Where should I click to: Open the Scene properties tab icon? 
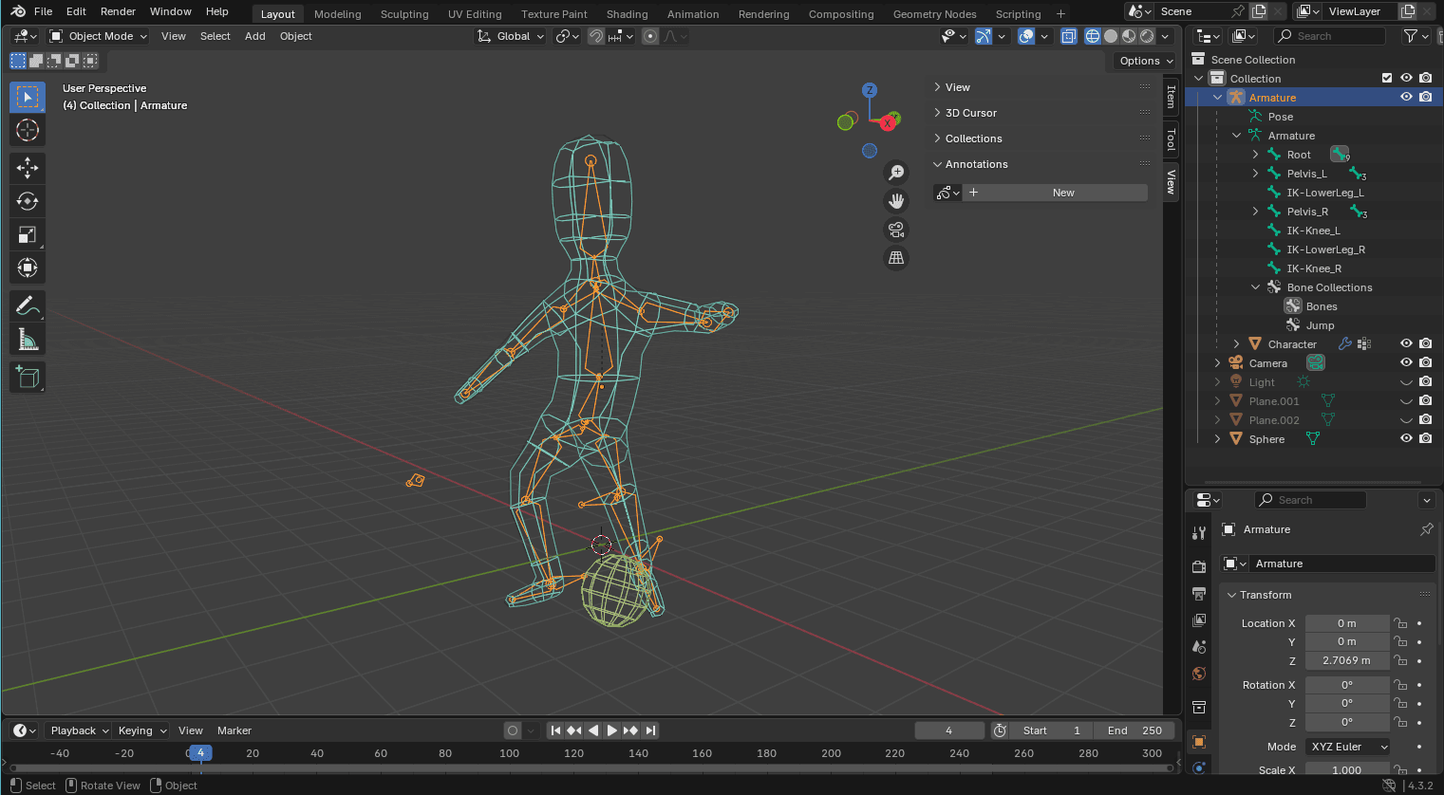click(x=1199, y=646)
